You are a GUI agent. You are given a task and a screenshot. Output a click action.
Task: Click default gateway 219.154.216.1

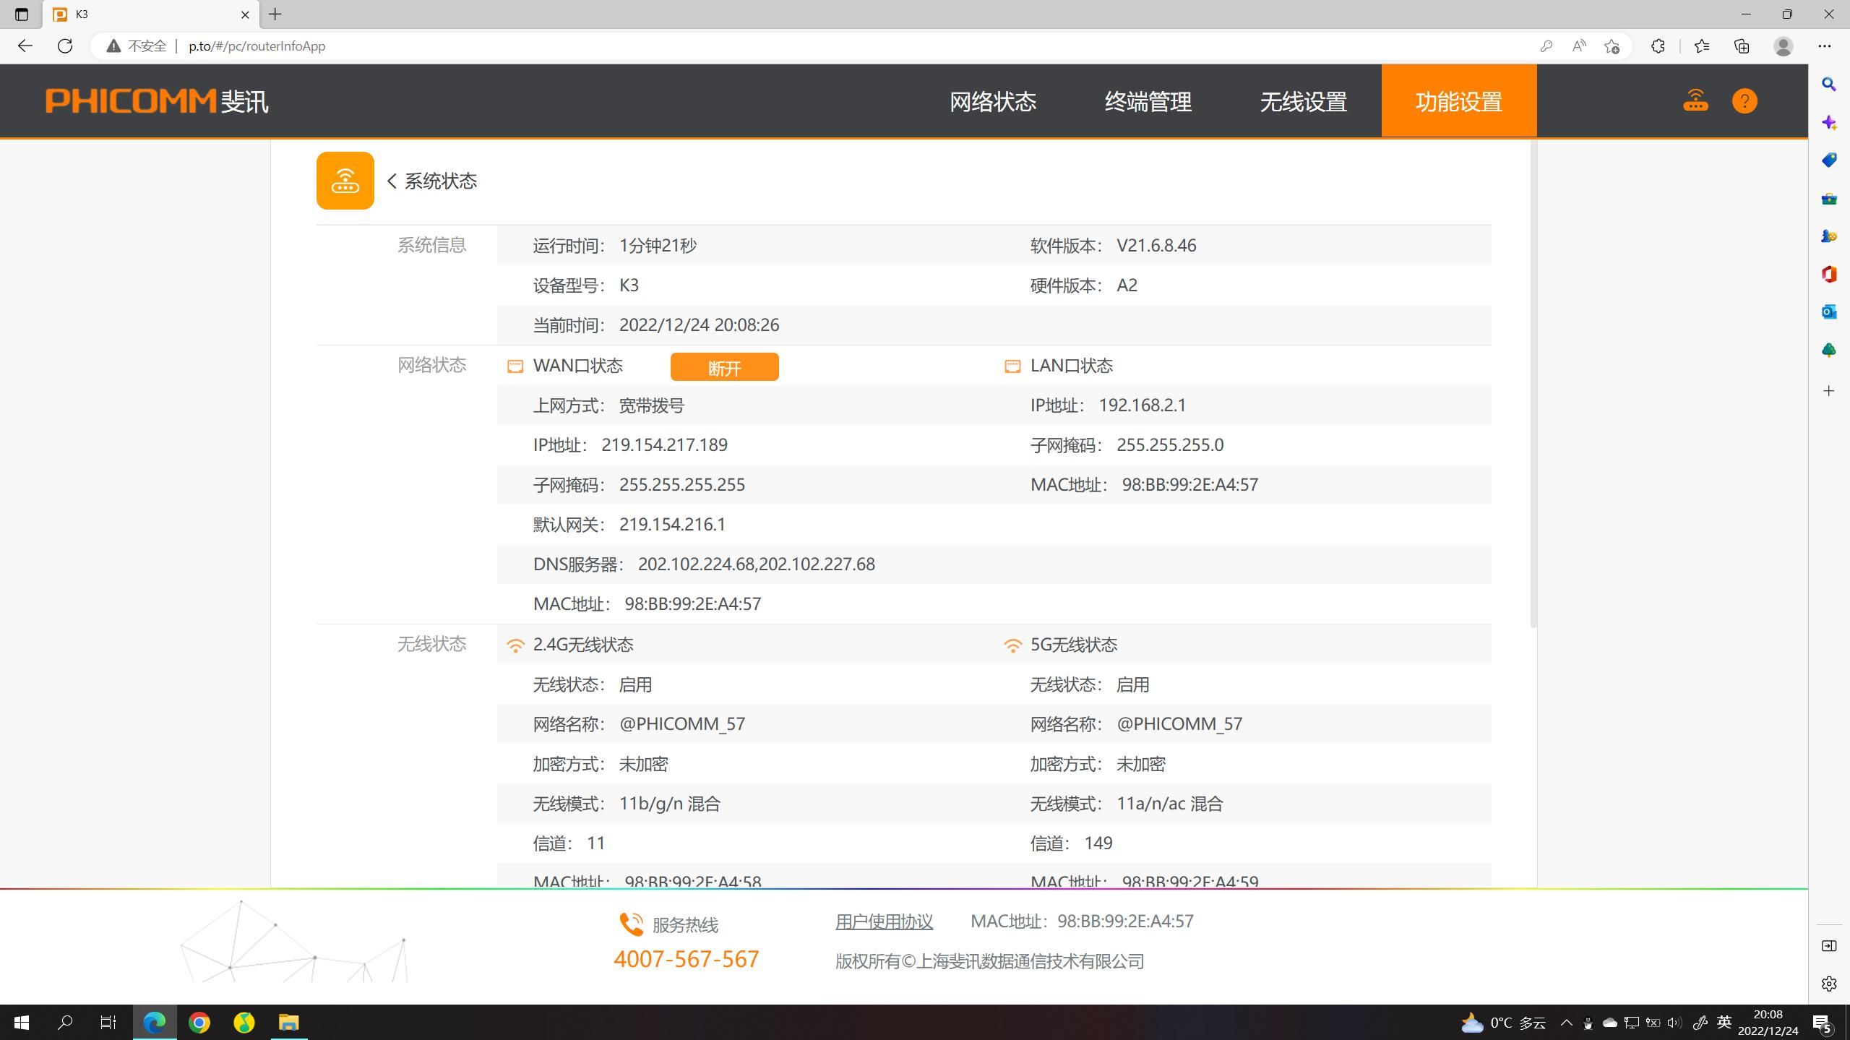pyautogui.click(x=672, y=524)
